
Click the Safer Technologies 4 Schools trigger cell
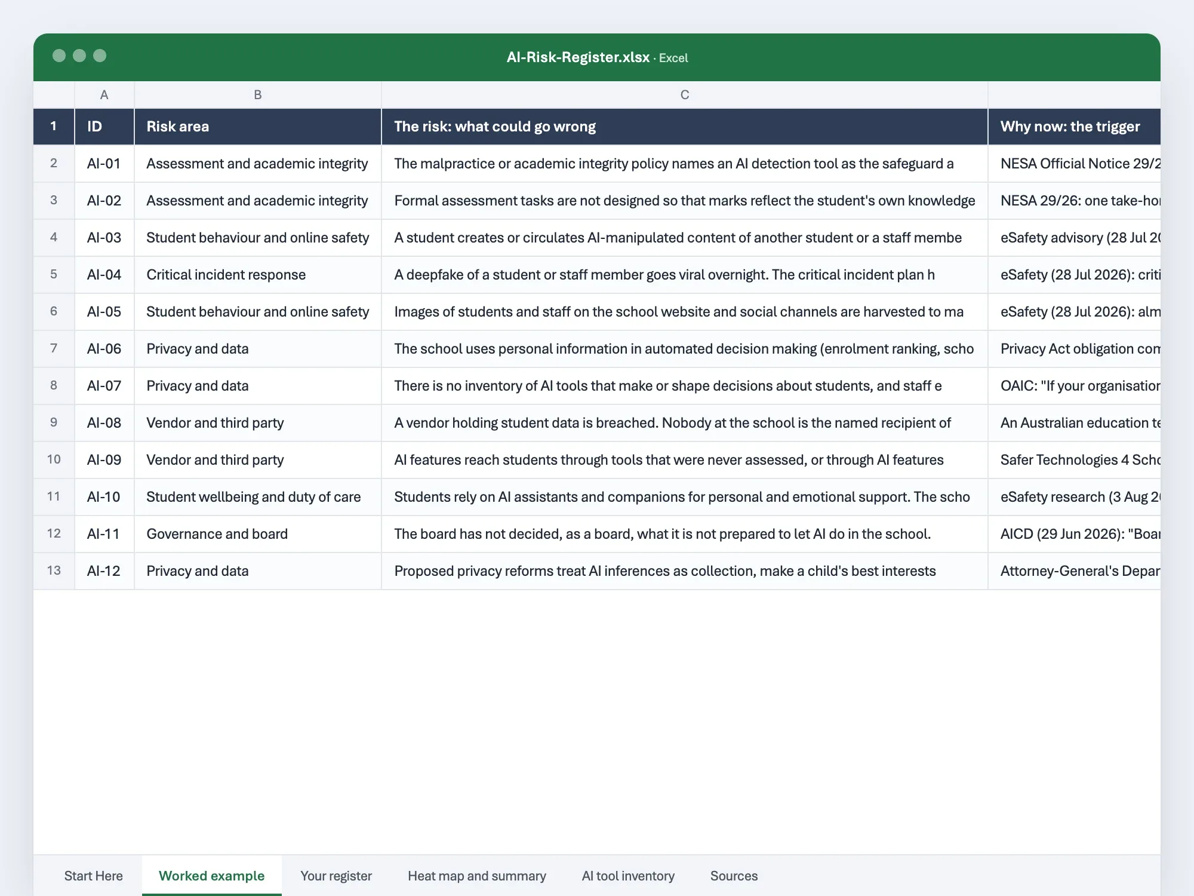click(x=1075, y=460)
